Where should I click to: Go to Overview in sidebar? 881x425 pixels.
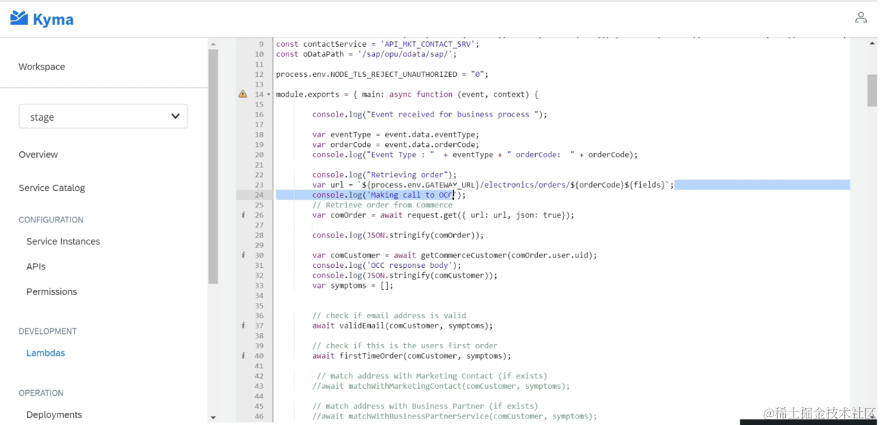click(38, 154)
